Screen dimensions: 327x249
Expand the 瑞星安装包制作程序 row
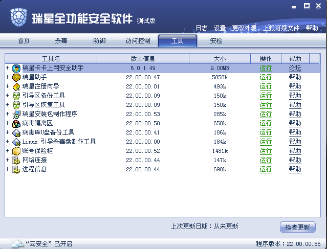coord(8,114)
